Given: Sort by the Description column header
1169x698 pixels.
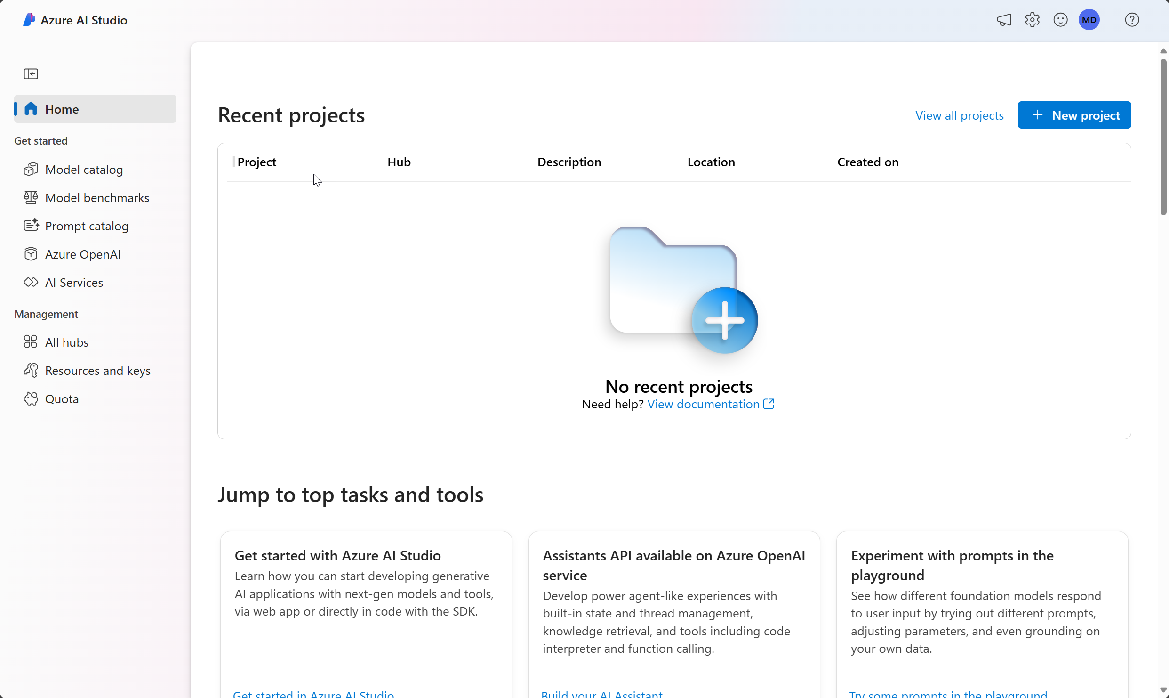Looking at the screenshot, I should 569,162.
